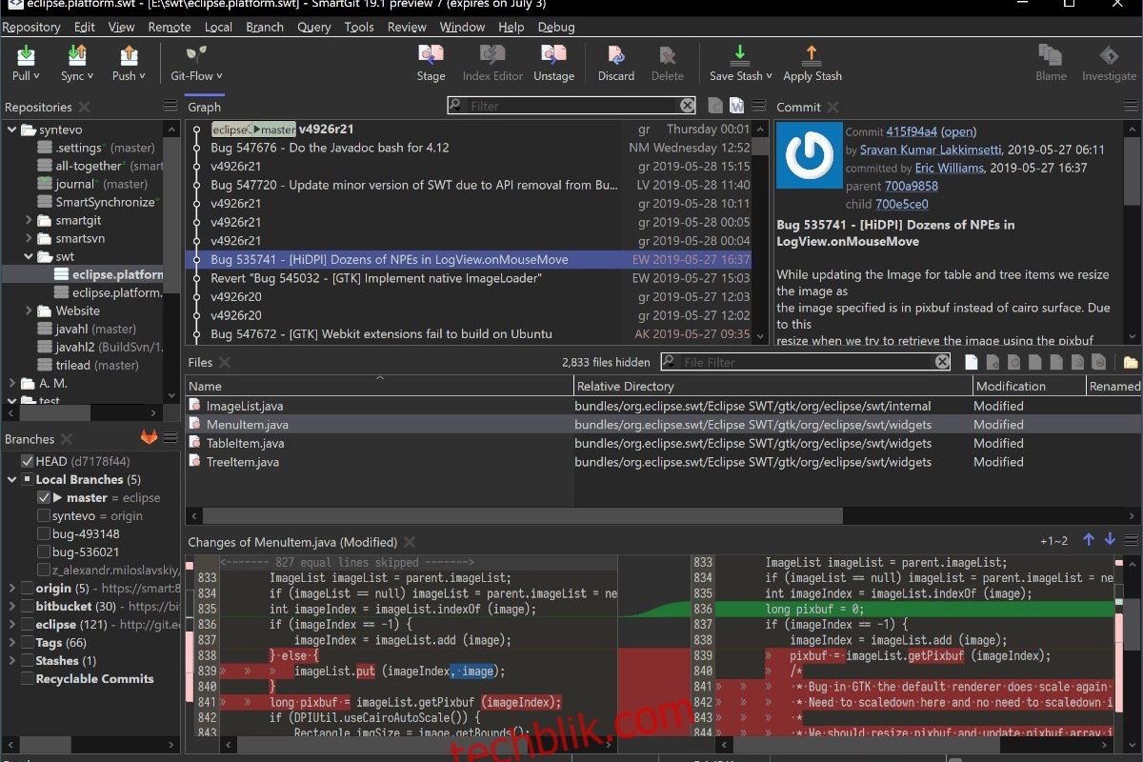Click the Save Stash icon

pos(740,55)
